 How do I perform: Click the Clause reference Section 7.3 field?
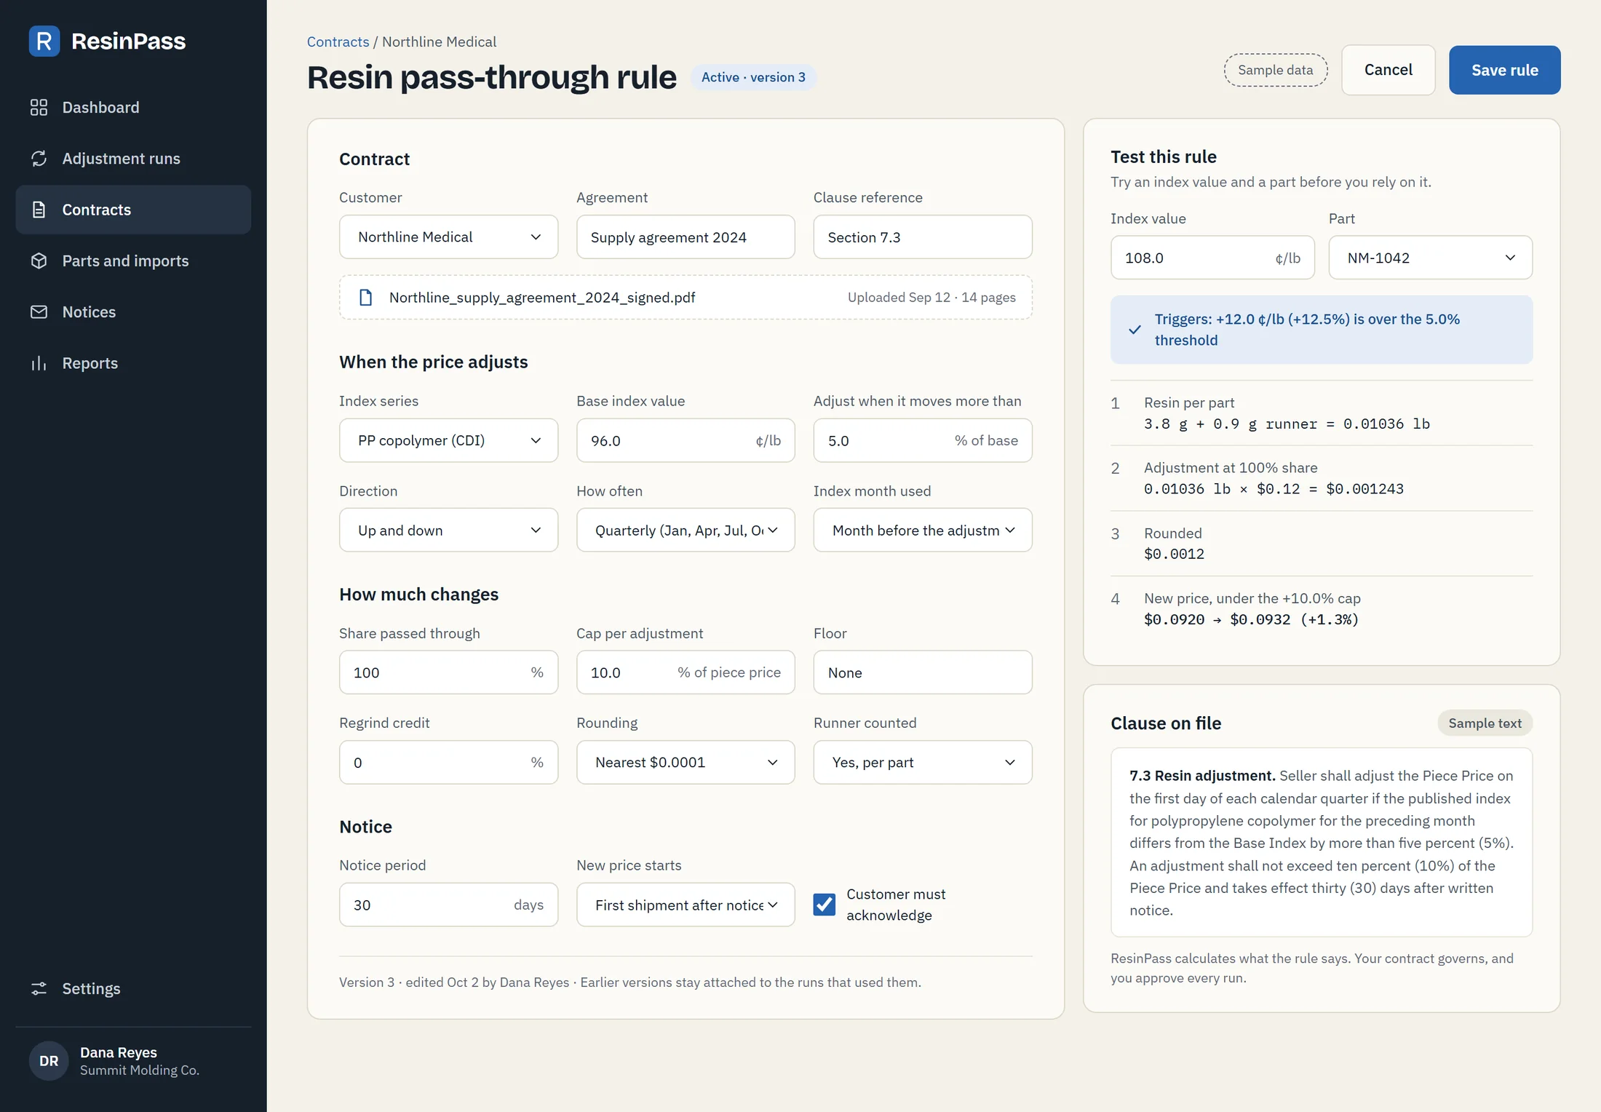[923, 237]
